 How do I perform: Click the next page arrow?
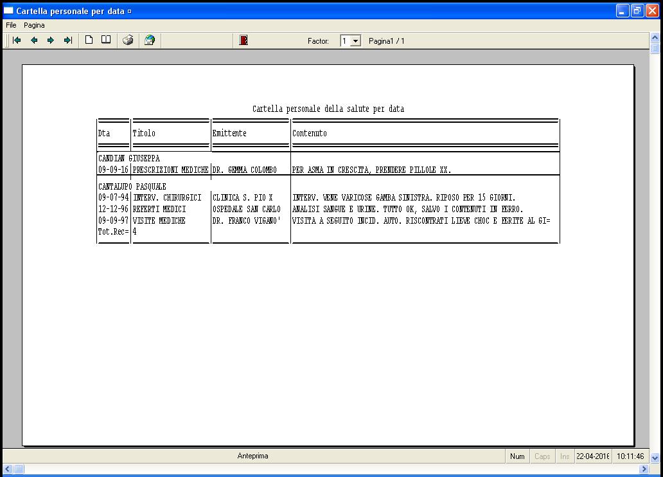pyautogui.click(x=51, y=40)
